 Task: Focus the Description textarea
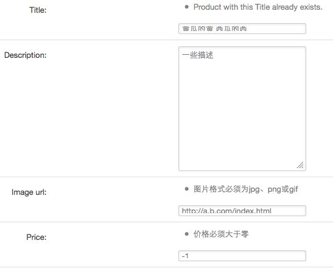coord(242,109)
